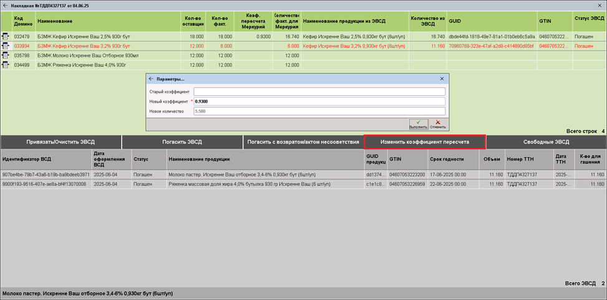Click Ряженка массовая доля жира 4,0% cell
Viewport: 607px width, 300px height.
(x=265, y=184)
